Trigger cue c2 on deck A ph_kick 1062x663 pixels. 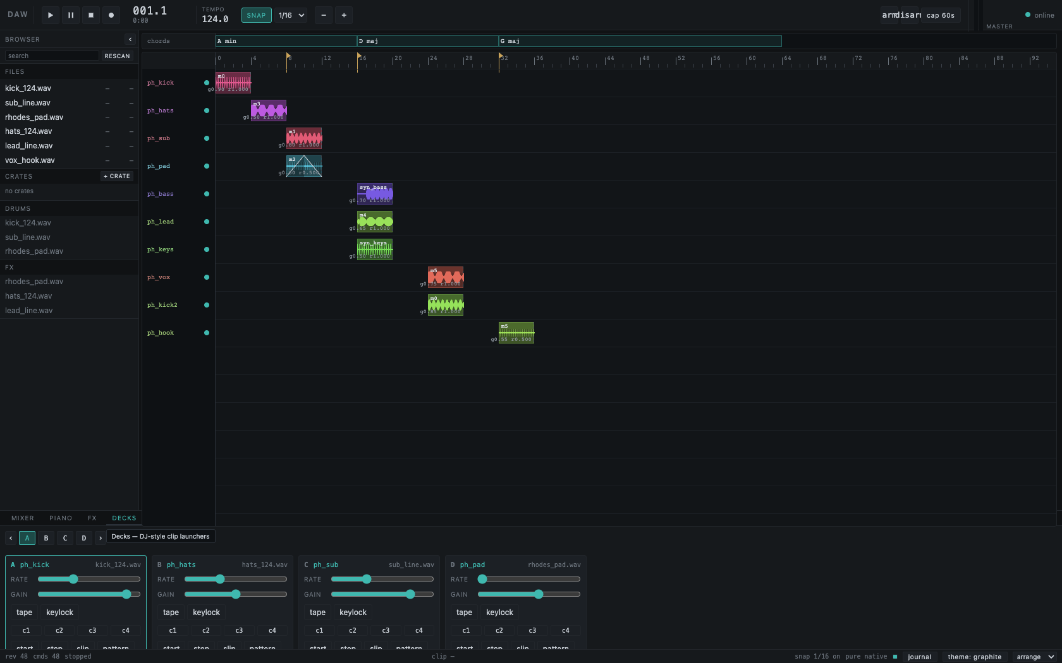(x=59, y=630)
